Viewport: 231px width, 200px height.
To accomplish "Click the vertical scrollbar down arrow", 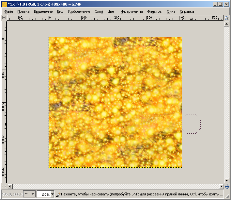I will click(226, 180).
